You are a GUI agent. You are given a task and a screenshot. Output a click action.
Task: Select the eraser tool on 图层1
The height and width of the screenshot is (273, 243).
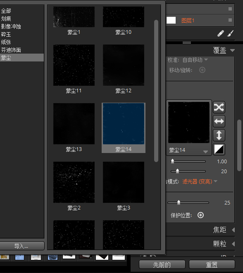click(x=221, y=33)
